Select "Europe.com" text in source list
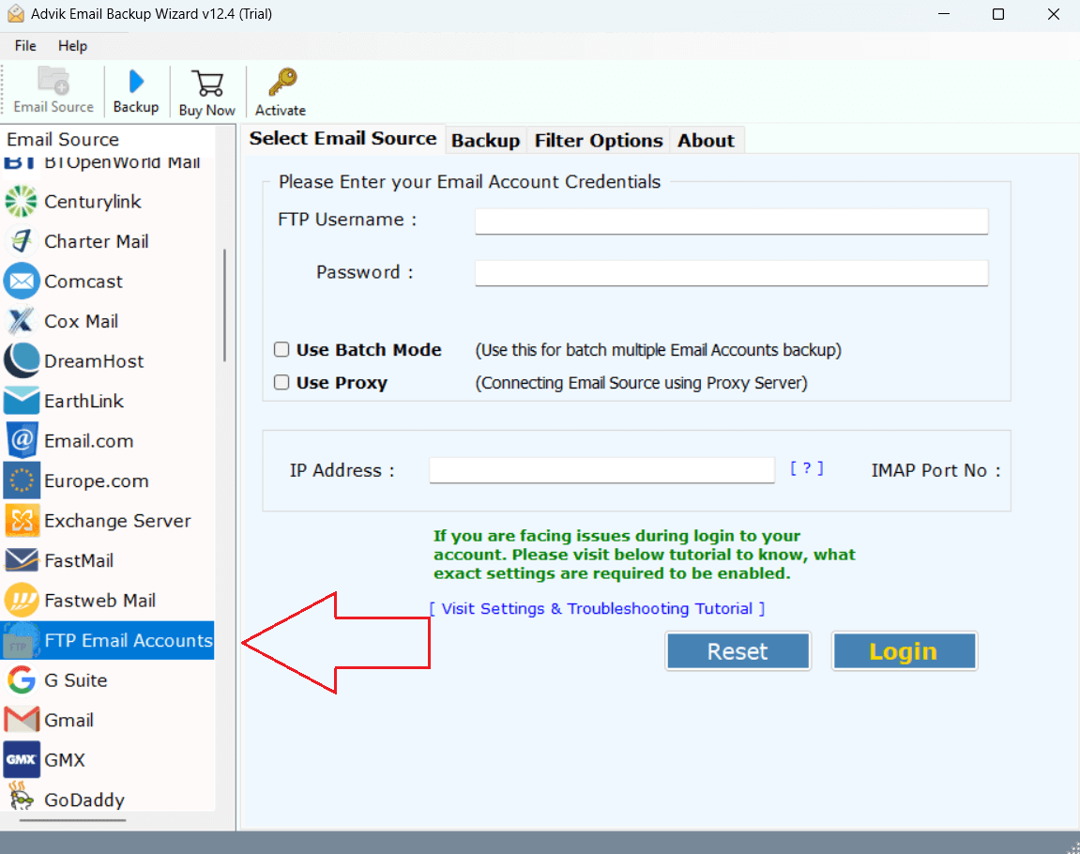Screen dimensions: 1080x854 coord(97,481)
